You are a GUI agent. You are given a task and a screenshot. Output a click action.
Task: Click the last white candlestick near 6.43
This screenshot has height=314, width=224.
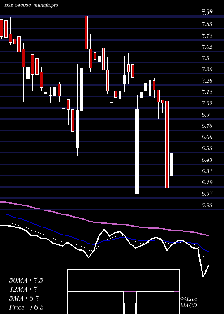pos(172,165)
